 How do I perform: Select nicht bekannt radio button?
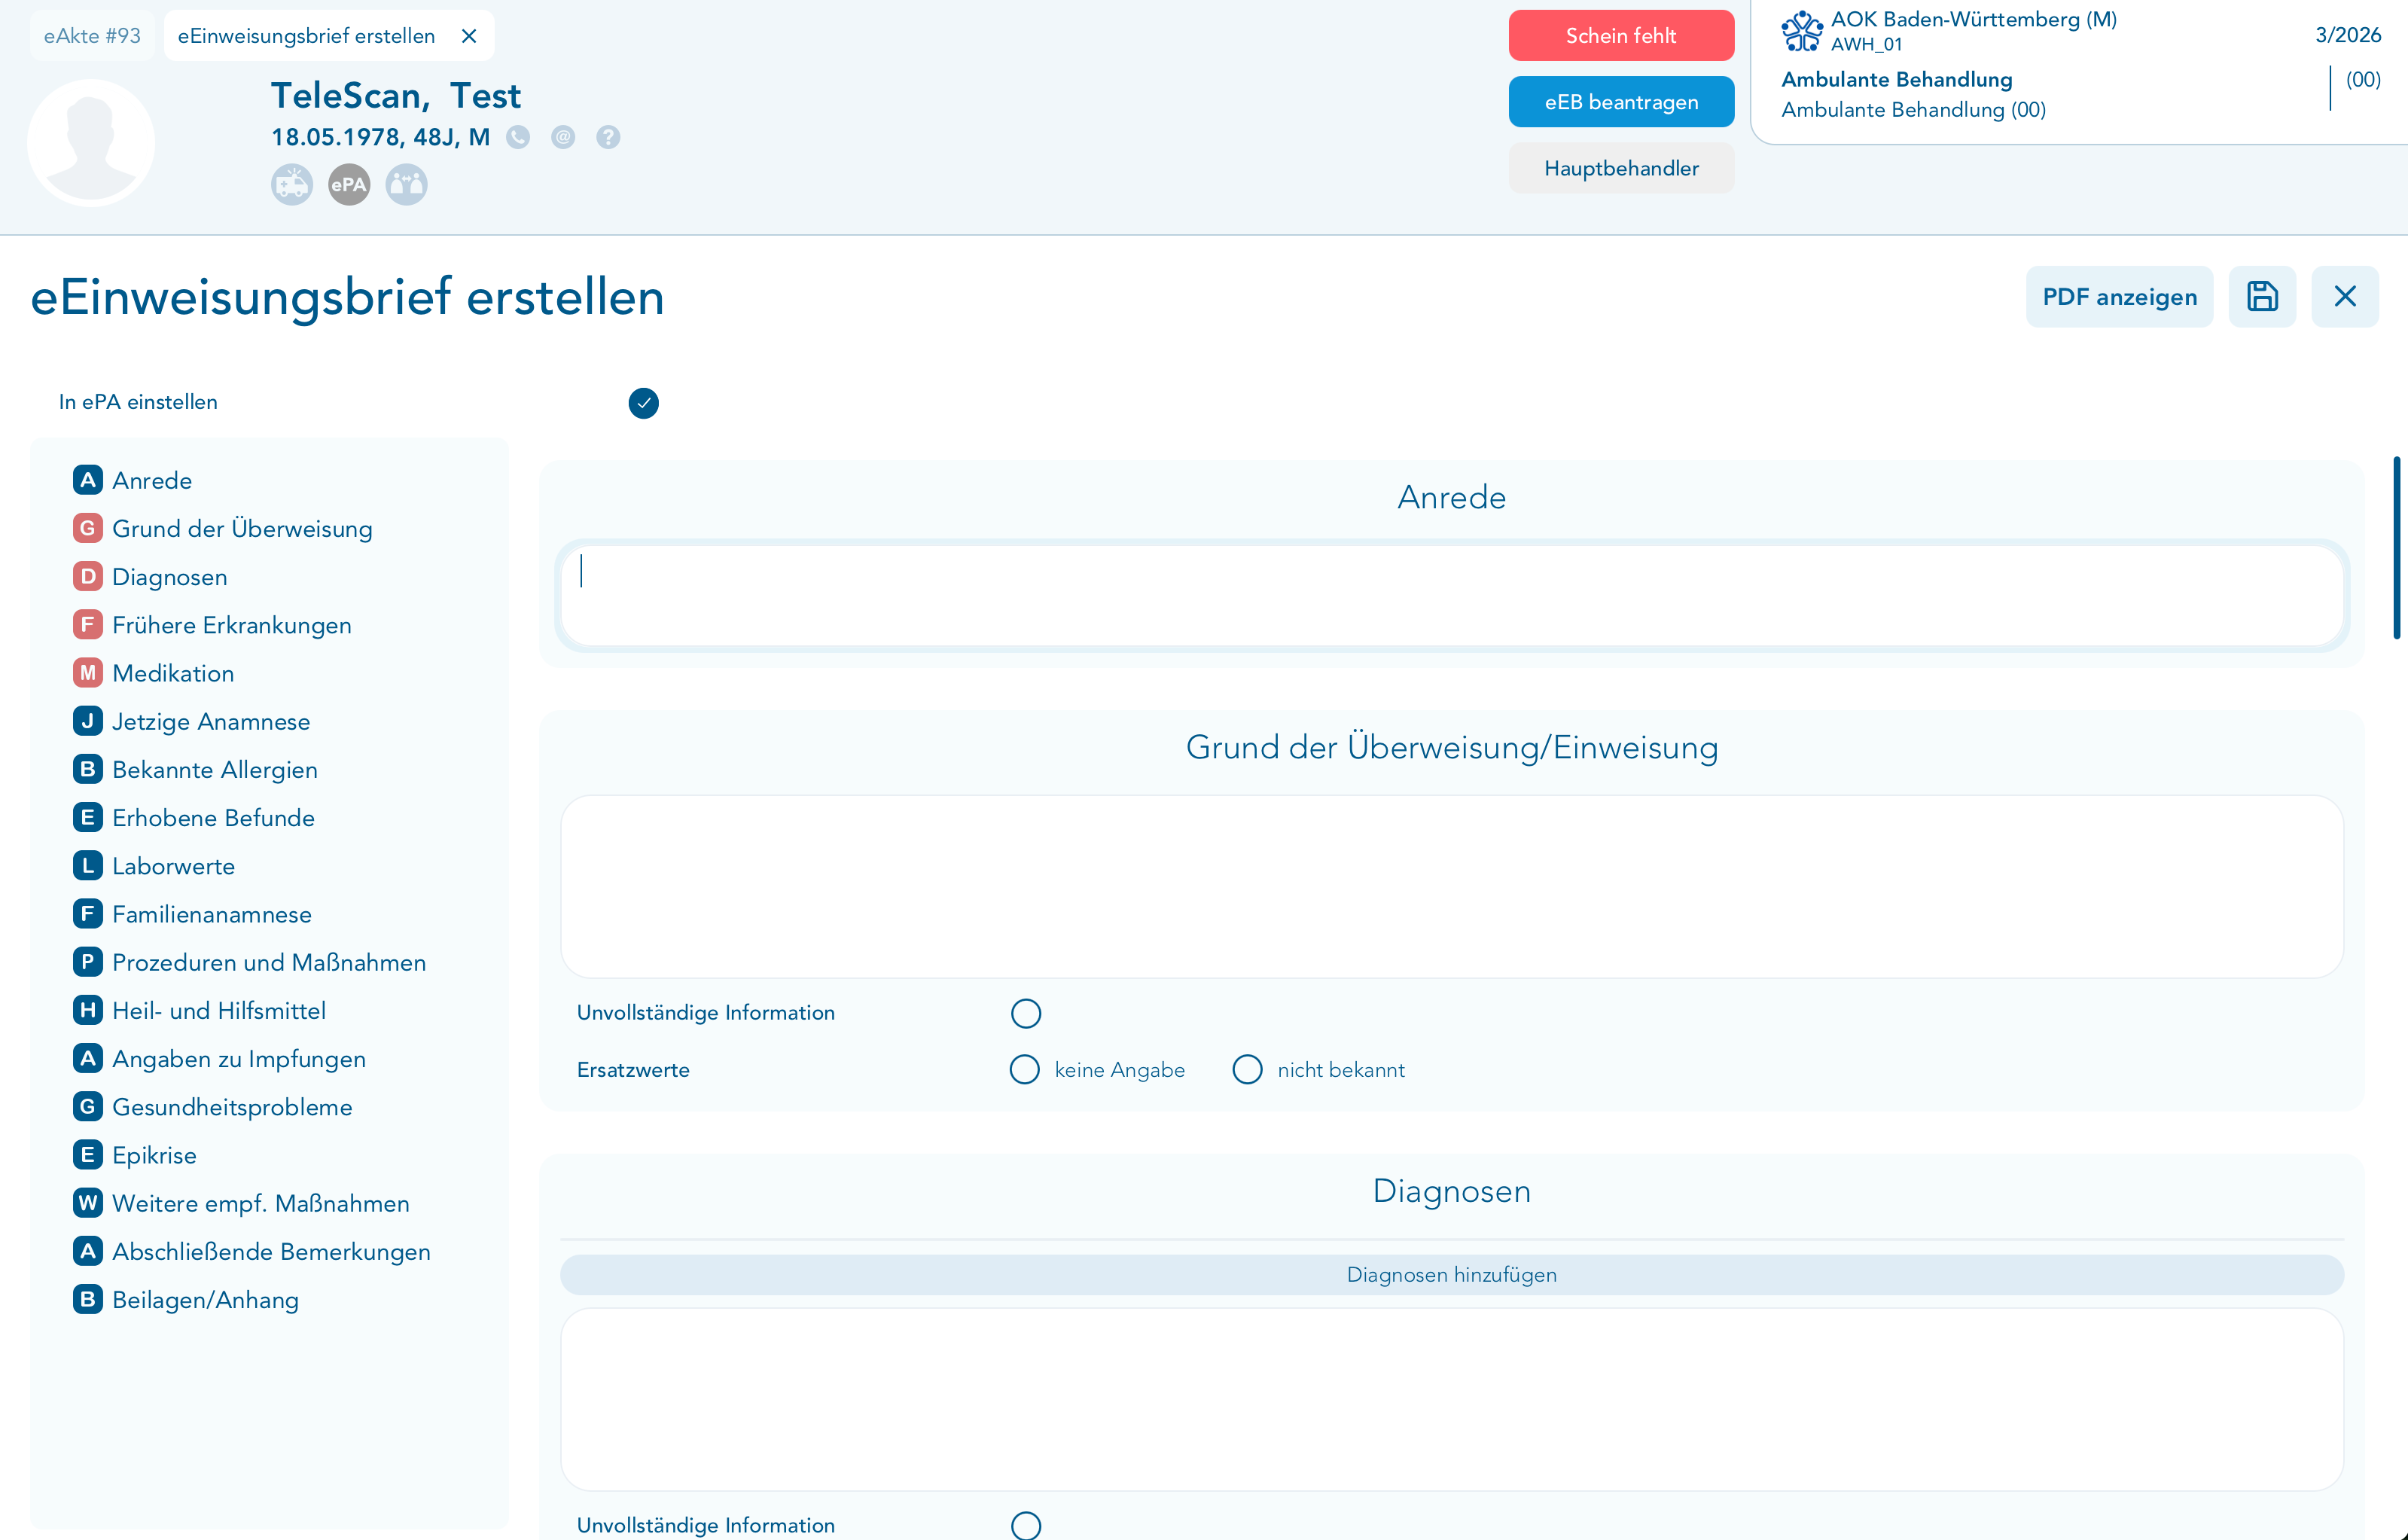click(1247, 1070)
